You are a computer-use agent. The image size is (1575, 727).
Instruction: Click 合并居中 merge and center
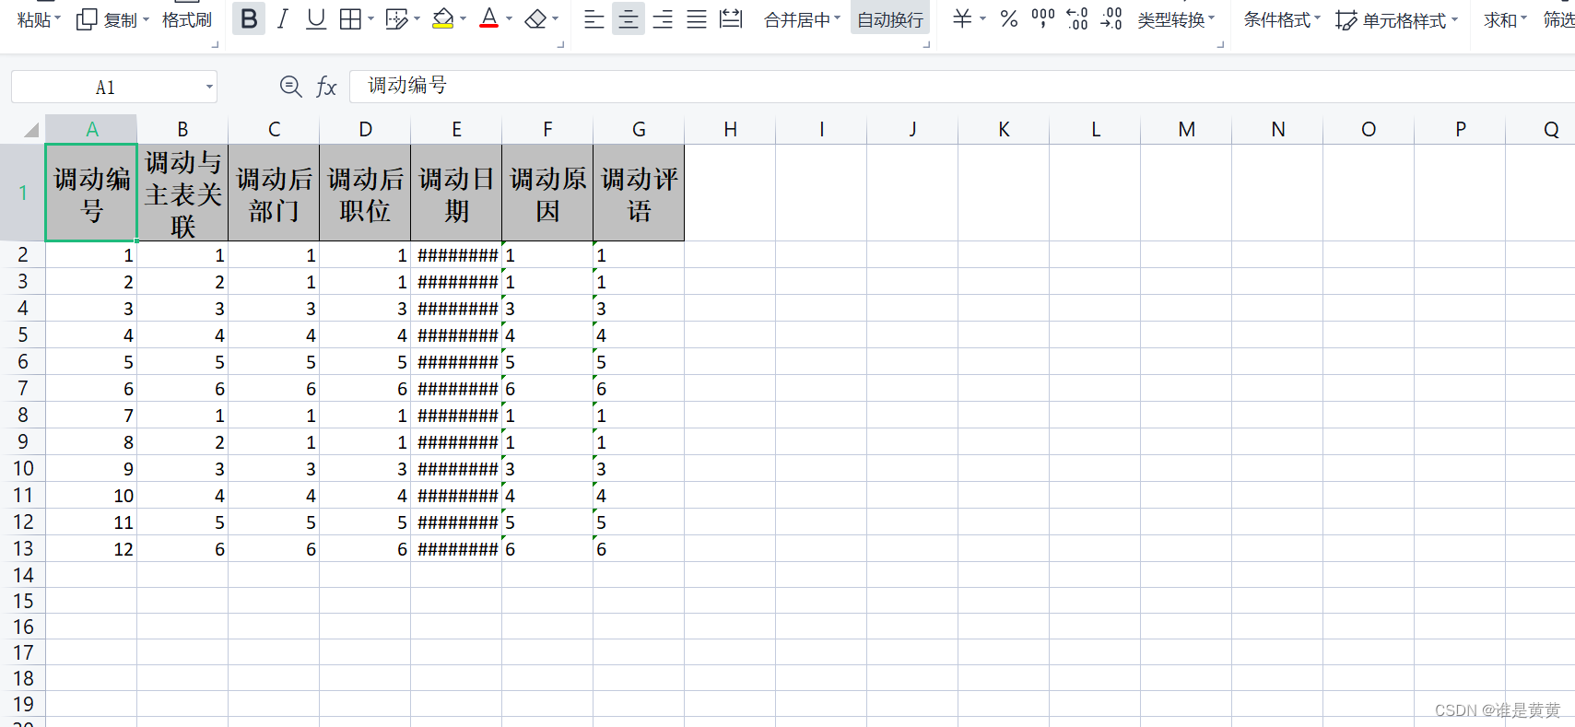802,19
